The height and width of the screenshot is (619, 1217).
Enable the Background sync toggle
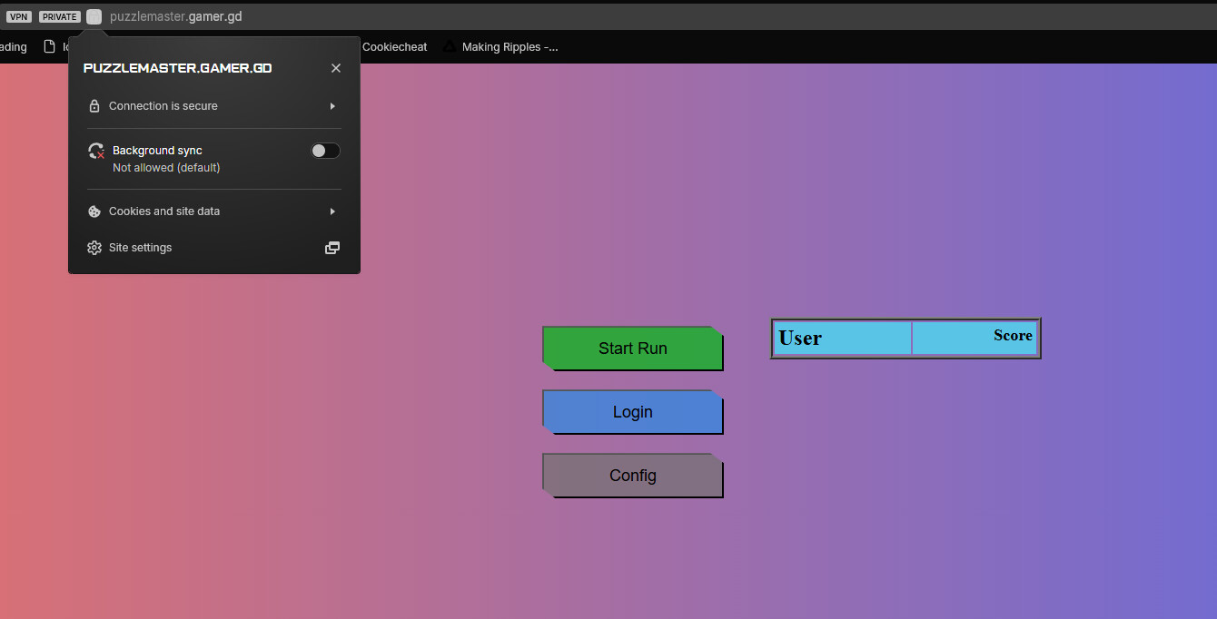325,151
